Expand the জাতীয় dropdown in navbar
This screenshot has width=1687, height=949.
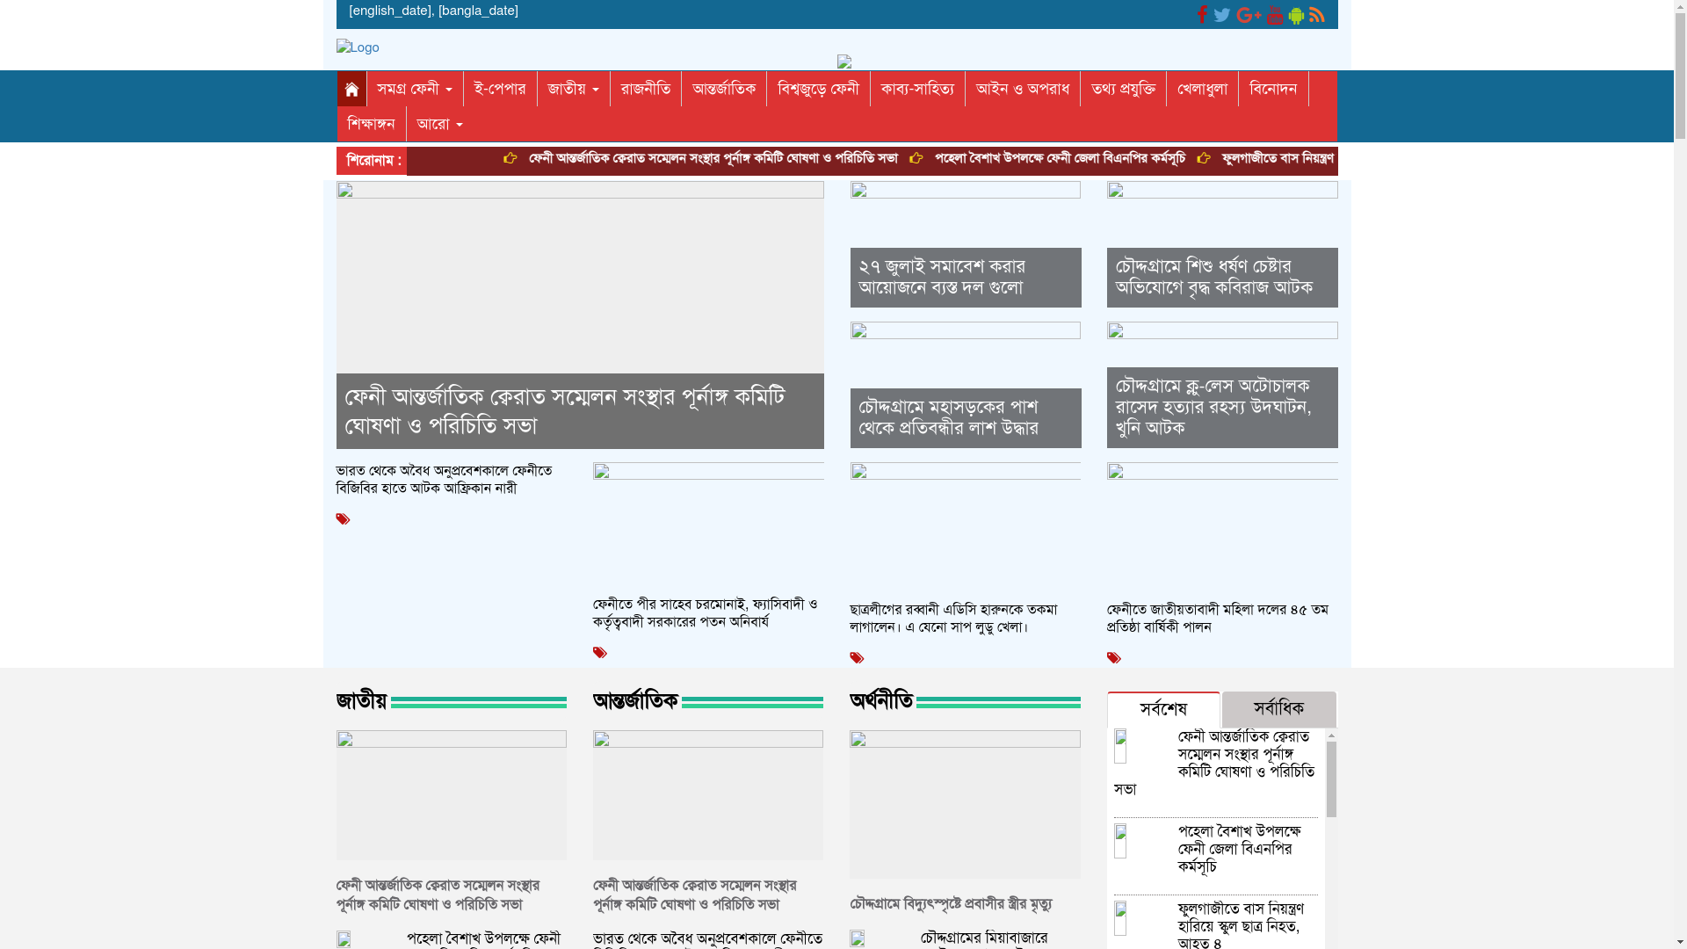pyautogui.click(x=573, y=89)
